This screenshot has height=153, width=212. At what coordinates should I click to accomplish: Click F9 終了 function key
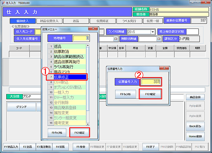click(151, 147)
